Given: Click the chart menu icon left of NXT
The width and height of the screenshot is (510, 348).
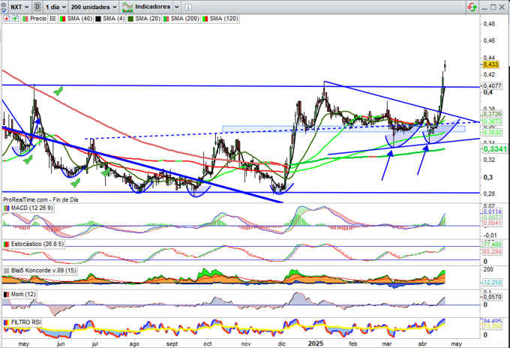Looking at the screenshot, I should tap(3, 7).
